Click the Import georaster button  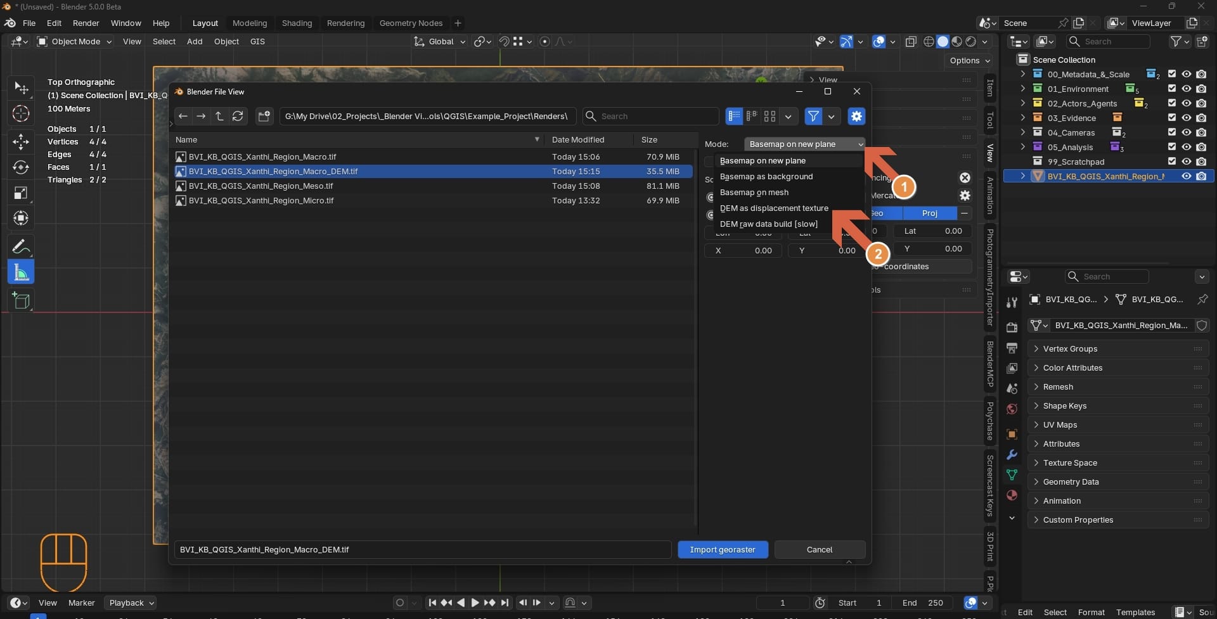pyautogui.click(x=723, y=549)
